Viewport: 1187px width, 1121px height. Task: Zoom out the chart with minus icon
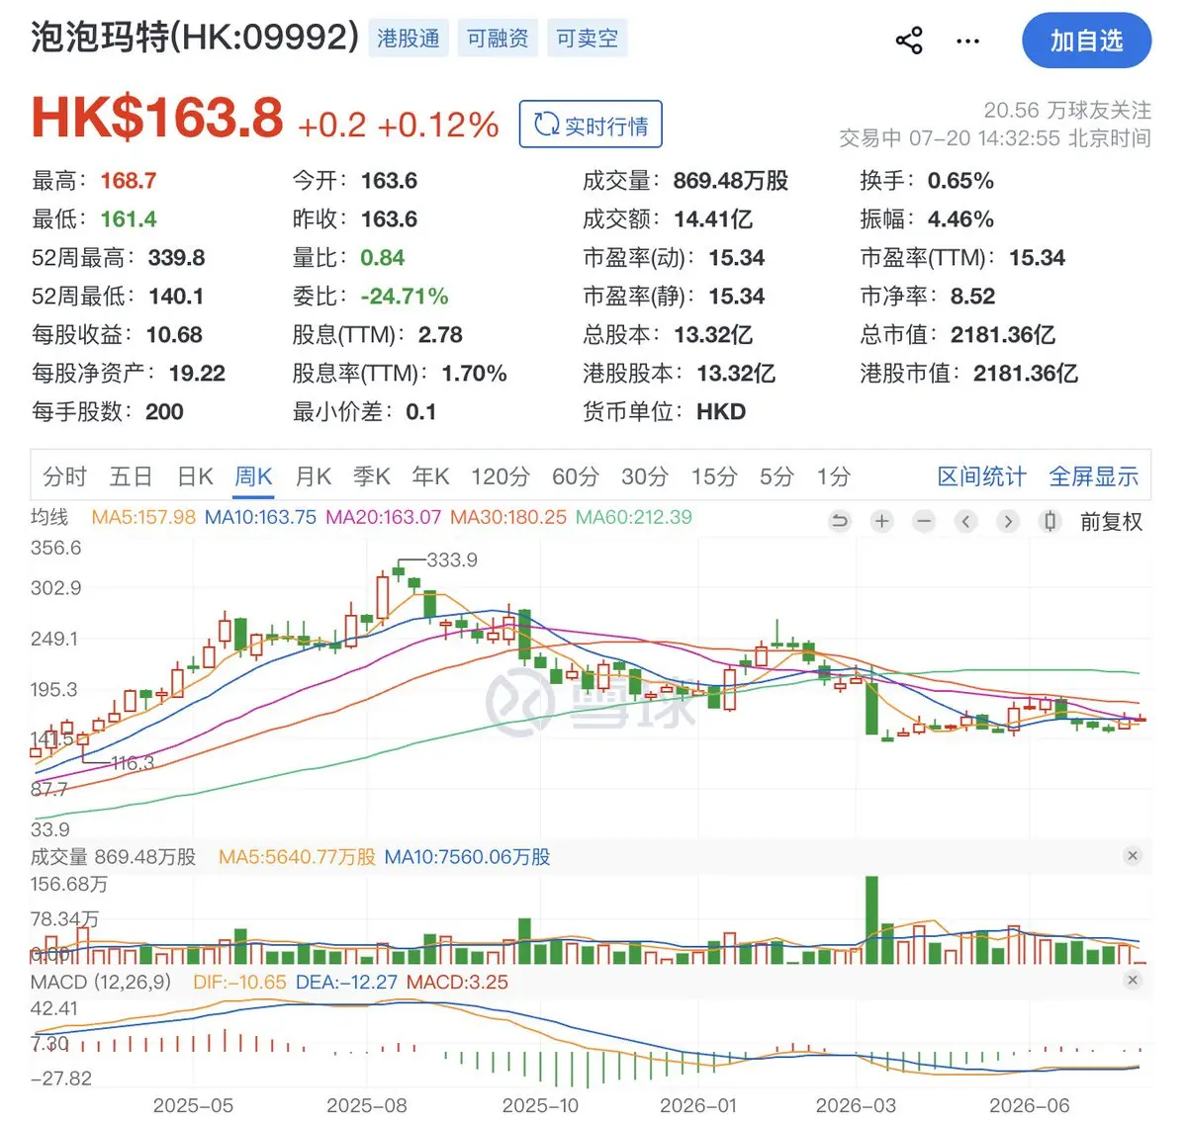[924, 521]
